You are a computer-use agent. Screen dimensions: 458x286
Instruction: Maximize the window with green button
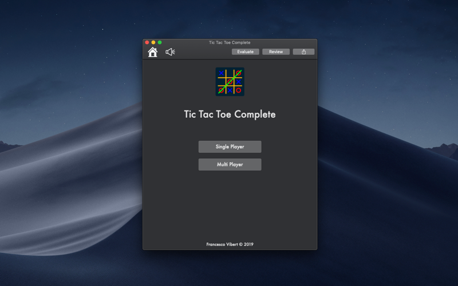[x=160, y=42]
